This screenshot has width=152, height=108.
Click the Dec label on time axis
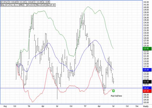(x=137, y=106)
